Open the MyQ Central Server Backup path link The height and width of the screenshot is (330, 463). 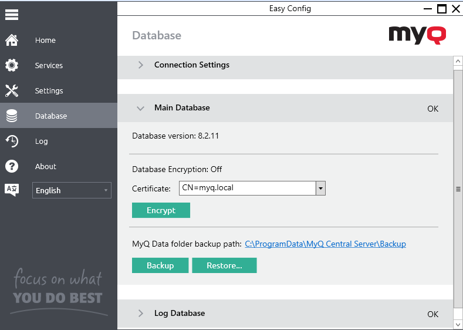325,244
